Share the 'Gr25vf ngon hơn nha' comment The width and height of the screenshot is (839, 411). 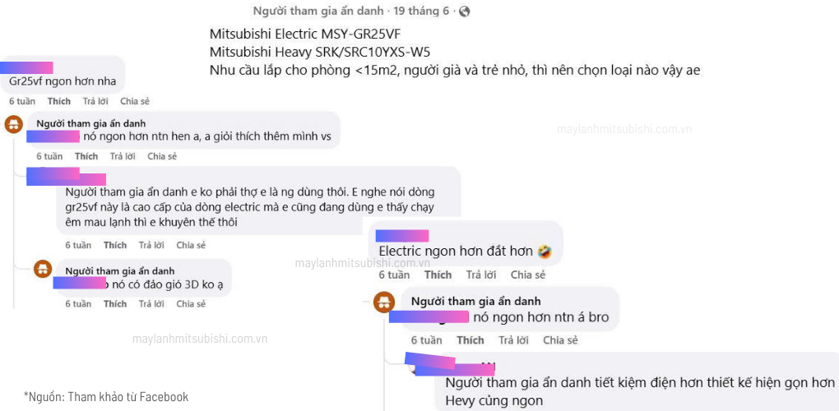coord(135,101)
